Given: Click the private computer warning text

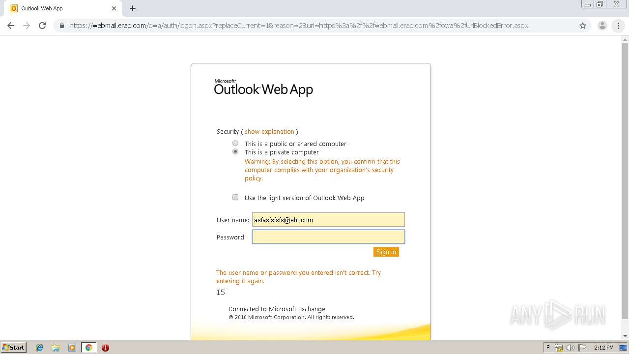Looking at the screenshot, I should [x=322, y=170].
